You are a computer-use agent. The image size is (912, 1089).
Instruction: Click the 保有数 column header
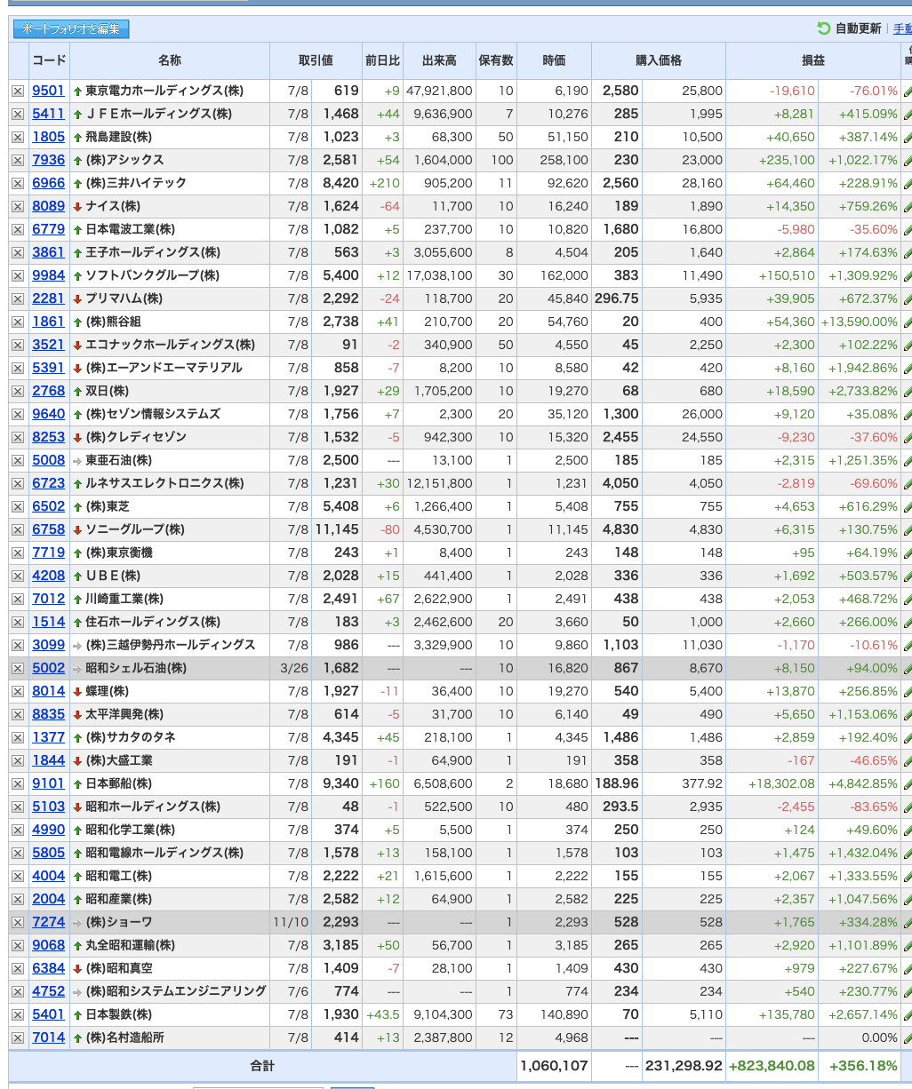click(x=496, y=60)
